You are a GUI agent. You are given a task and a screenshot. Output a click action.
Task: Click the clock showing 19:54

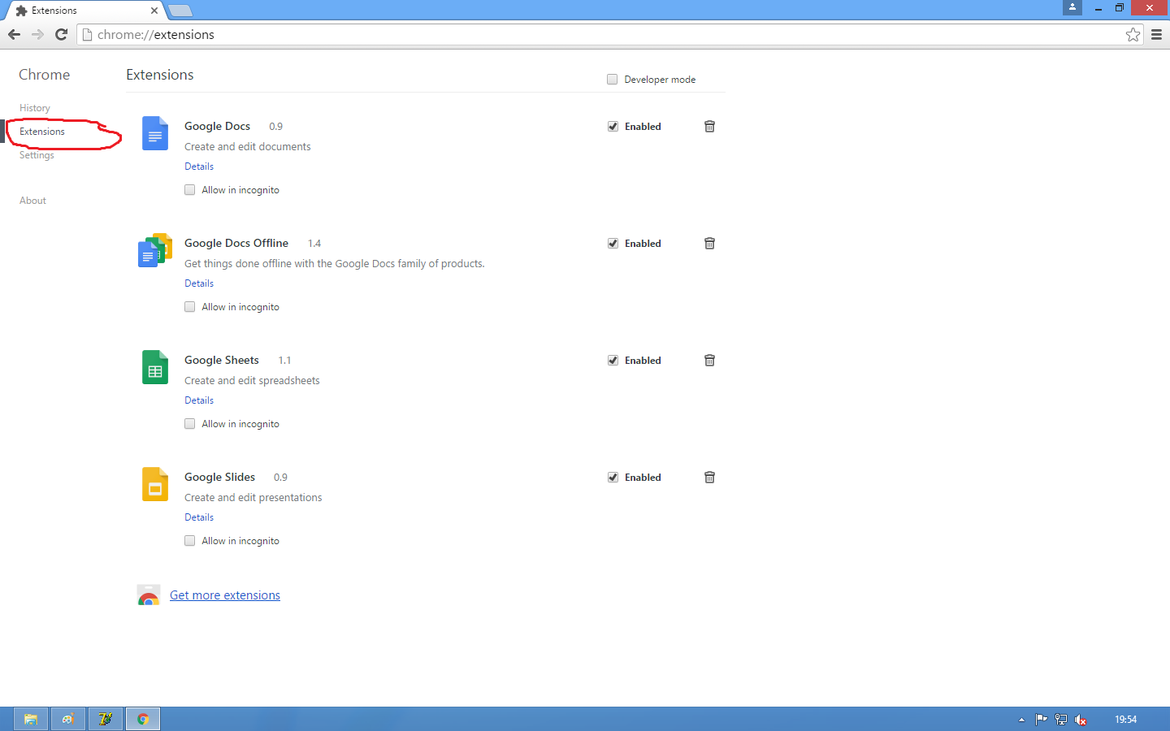[x=1125, y=720]
